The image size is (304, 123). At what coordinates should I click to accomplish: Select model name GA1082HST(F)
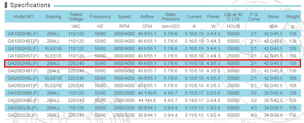coord(23,56)
